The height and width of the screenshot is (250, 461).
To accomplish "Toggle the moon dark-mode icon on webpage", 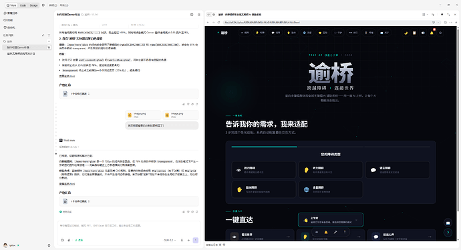I will 406,33.
